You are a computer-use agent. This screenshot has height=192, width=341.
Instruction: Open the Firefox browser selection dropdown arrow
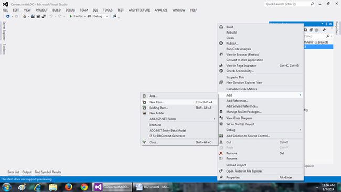click(x=85, y=16)
